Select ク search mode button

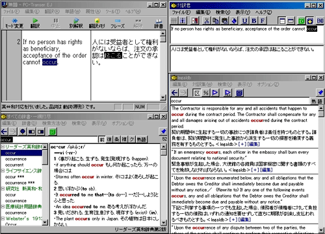coord(131,139)
